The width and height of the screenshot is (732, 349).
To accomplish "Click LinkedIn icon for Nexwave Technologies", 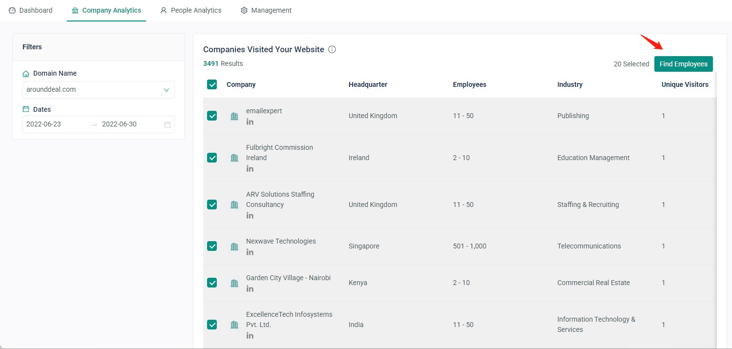I will 250,252.
